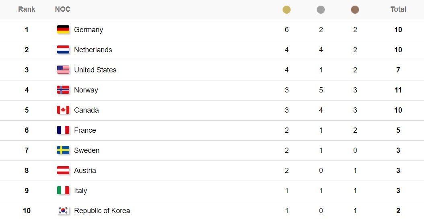Screen dimensions: 424x220
Task: Click the bronze medal column header
Action: pos(355,10)
